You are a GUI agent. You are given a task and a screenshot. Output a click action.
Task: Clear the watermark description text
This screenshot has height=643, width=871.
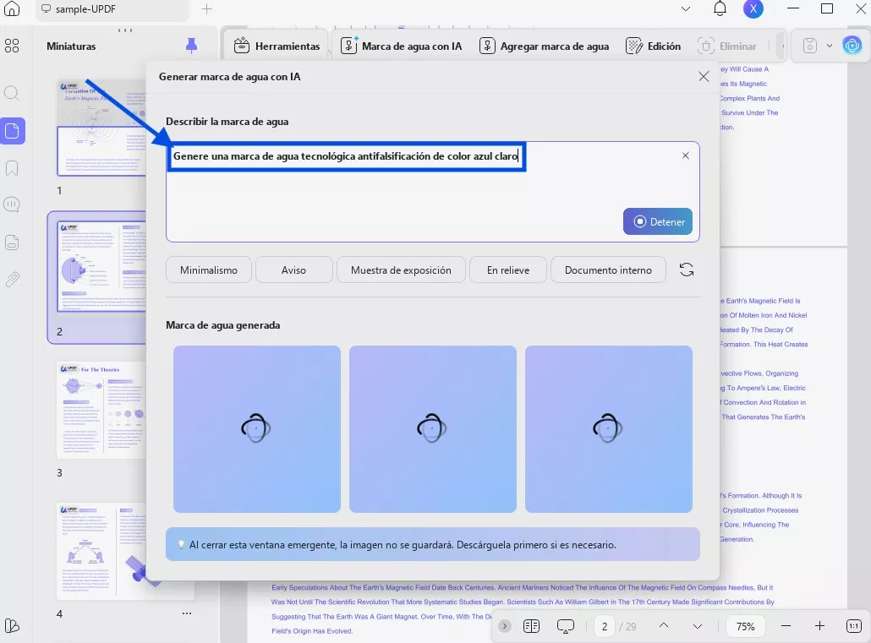coord(686,155)
